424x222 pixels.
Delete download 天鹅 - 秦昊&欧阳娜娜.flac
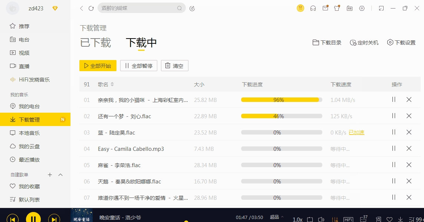pos(409,181)
